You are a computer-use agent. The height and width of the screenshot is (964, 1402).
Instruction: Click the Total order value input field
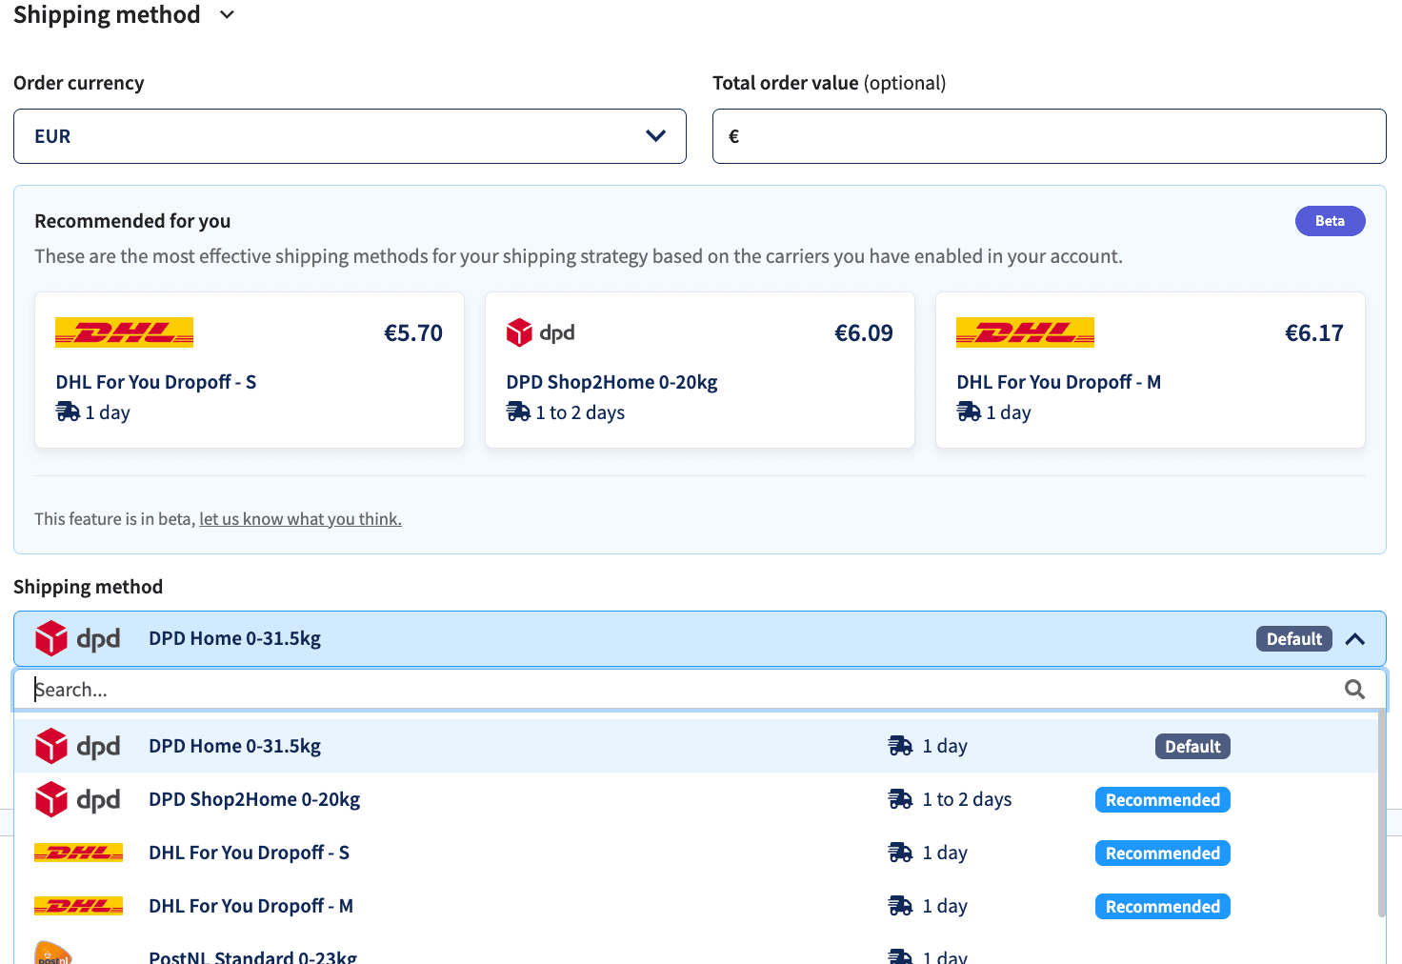pyautogui.click(x=1049, y=136)
